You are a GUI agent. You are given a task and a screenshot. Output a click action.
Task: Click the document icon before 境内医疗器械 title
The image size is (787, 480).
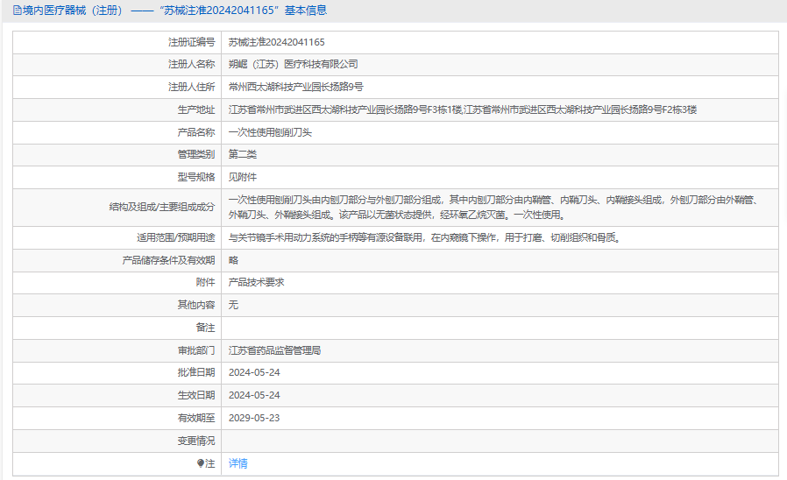[18, 11]
